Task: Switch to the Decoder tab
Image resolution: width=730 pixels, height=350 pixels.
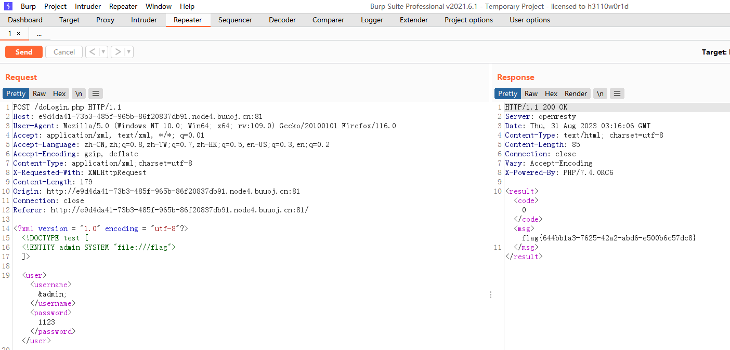Action: point(282,20)
